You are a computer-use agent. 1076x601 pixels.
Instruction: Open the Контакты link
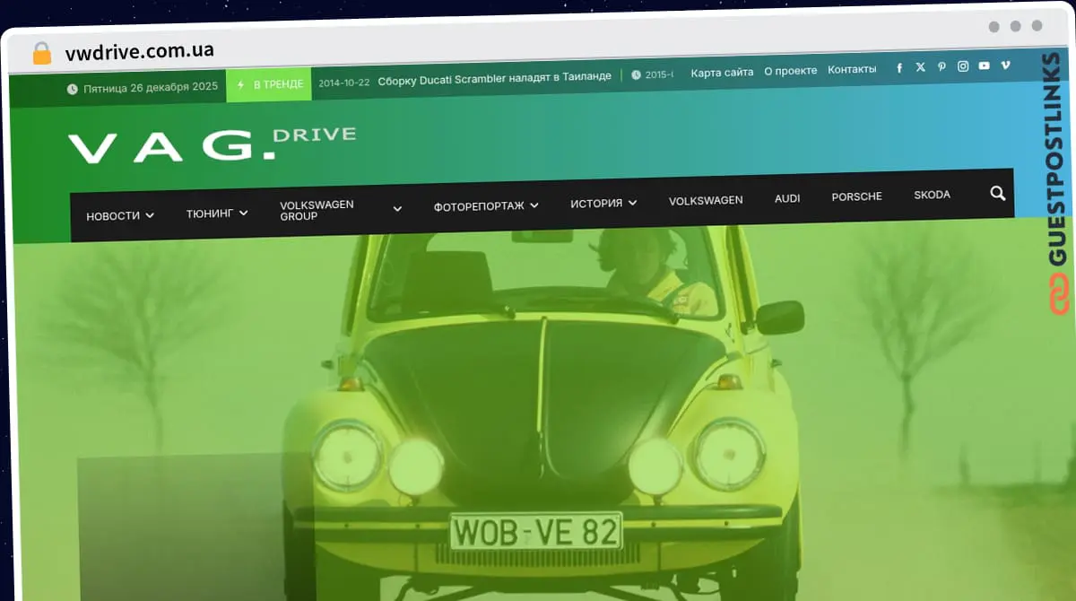pos(852,69)
